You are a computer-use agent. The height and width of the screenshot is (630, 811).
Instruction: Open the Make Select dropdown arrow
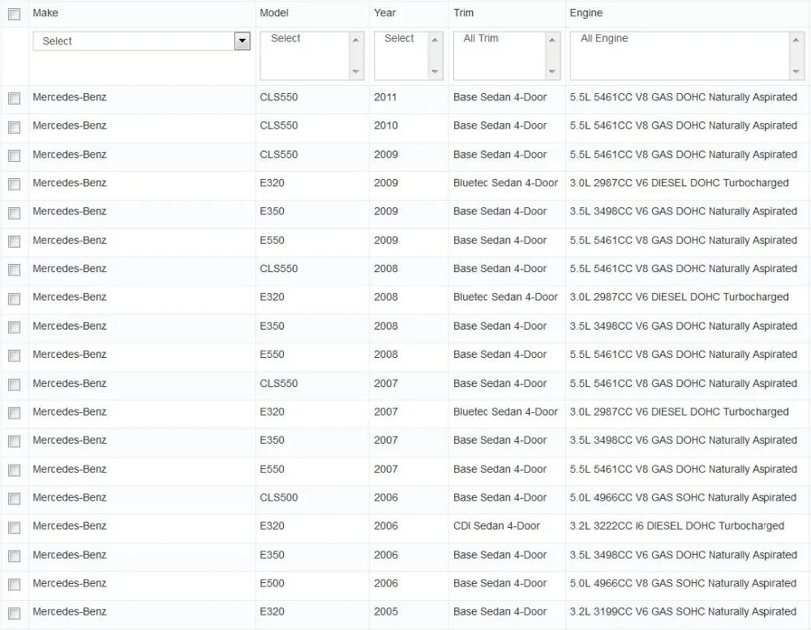click(x=242, y=40)
